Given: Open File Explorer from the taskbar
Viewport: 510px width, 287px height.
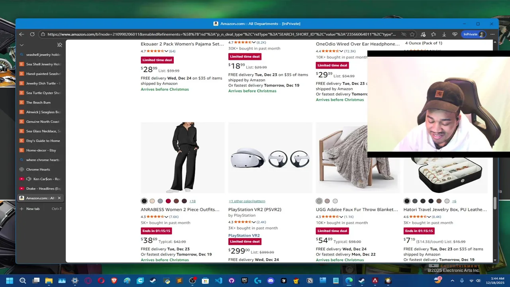Looking at the screenshot, I should (49, 281).
